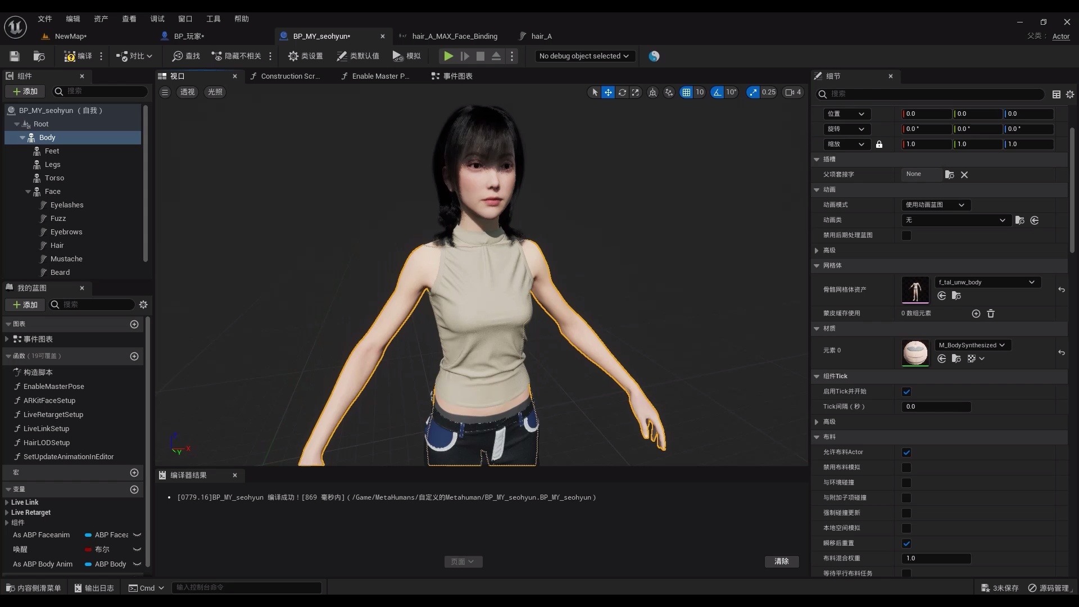
Task: Click the green Play simulation button
Action: tap(448, 56)
